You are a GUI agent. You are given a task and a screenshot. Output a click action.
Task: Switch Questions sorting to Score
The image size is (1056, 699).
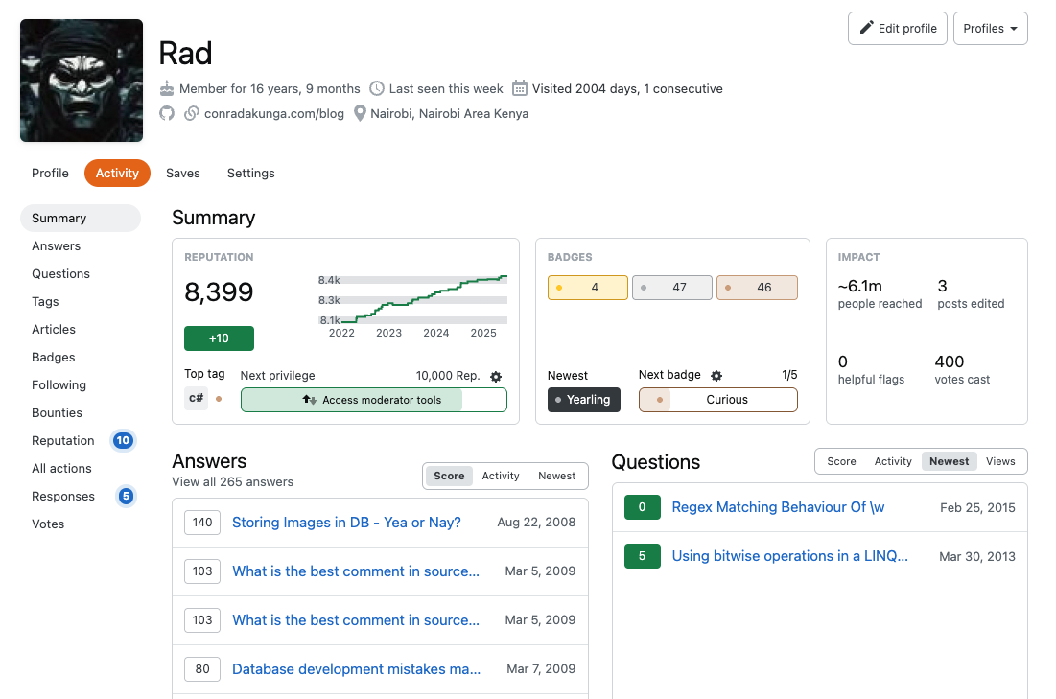(x=841, y=461)
